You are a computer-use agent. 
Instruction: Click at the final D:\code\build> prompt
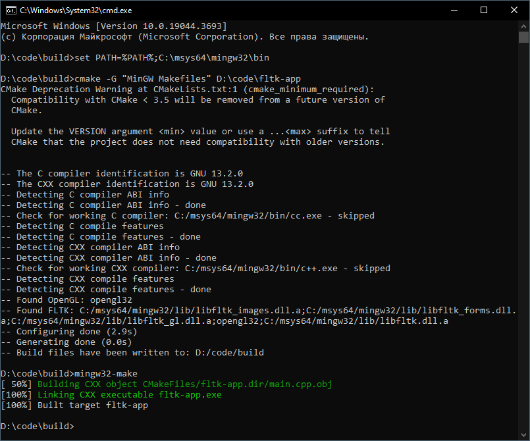pos(38,427)
